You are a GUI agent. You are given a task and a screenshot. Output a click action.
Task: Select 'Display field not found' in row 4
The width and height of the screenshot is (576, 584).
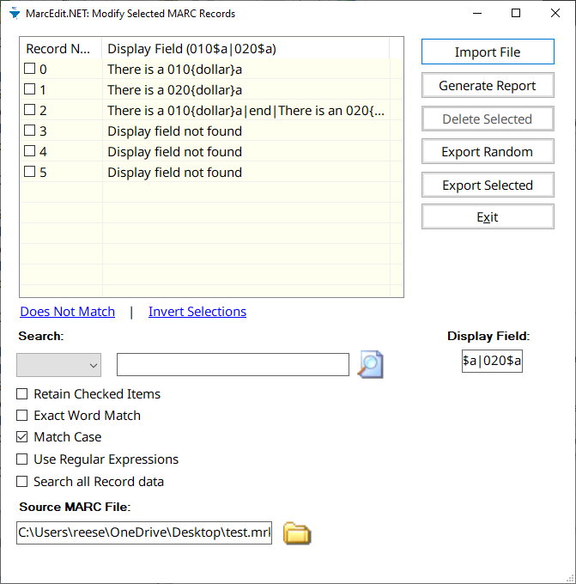coord(174,152)
